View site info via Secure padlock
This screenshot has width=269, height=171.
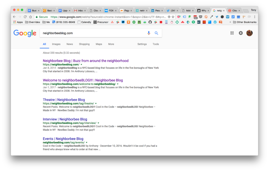point(41,17)
